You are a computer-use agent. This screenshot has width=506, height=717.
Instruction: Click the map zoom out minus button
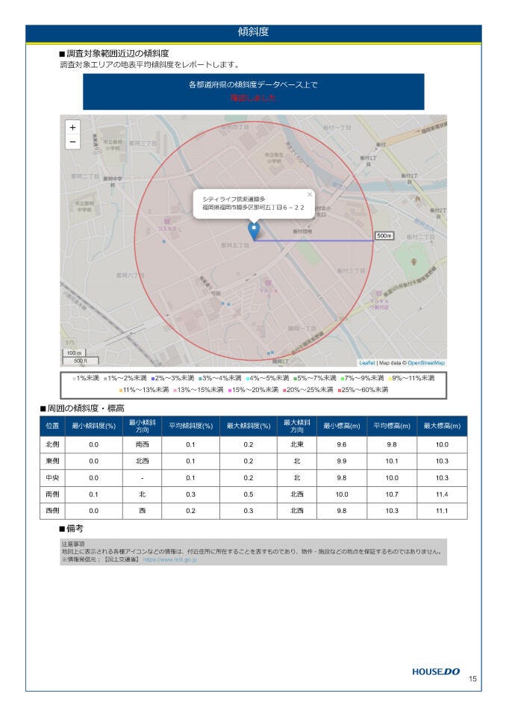[x=72, y=142]
